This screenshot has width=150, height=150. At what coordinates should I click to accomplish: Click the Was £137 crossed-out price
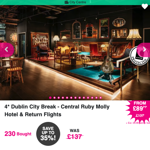(75, 134)
